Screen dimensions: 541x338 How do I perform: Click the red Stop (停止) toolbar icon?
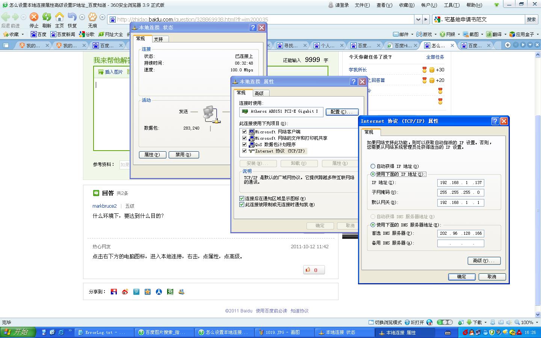tap(34, 17)
